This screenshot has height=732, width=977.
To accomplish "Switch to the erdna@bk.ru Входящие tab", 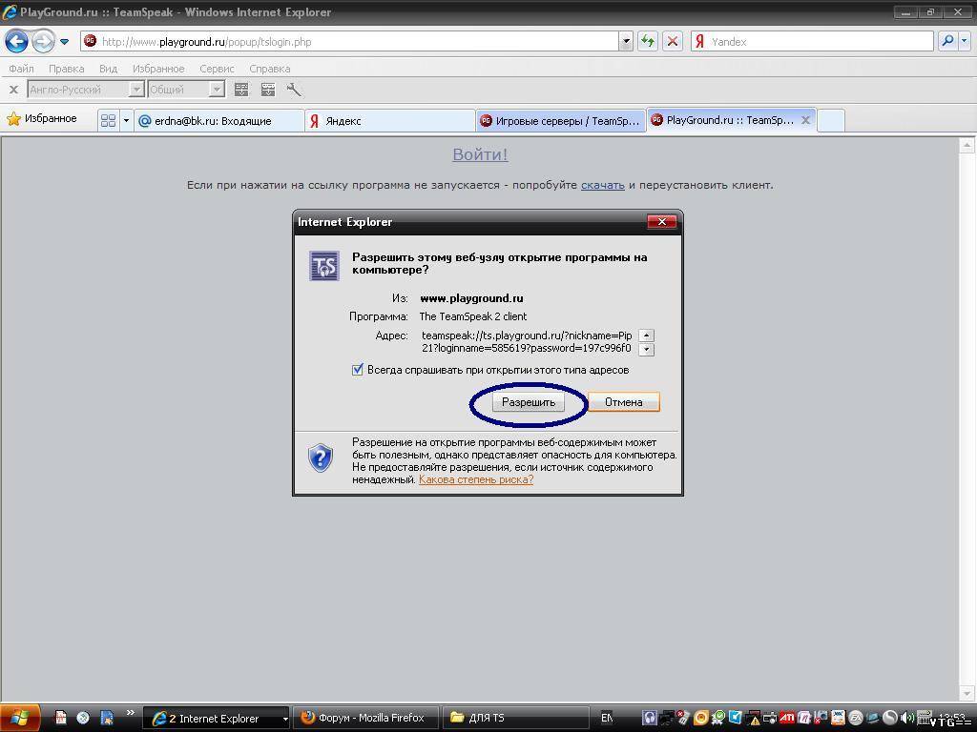I will tap(219, 121).
